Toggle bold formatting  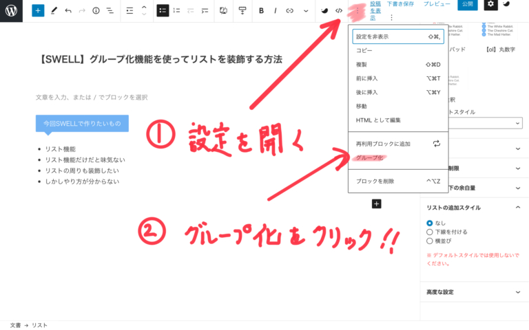click(261, 11)
